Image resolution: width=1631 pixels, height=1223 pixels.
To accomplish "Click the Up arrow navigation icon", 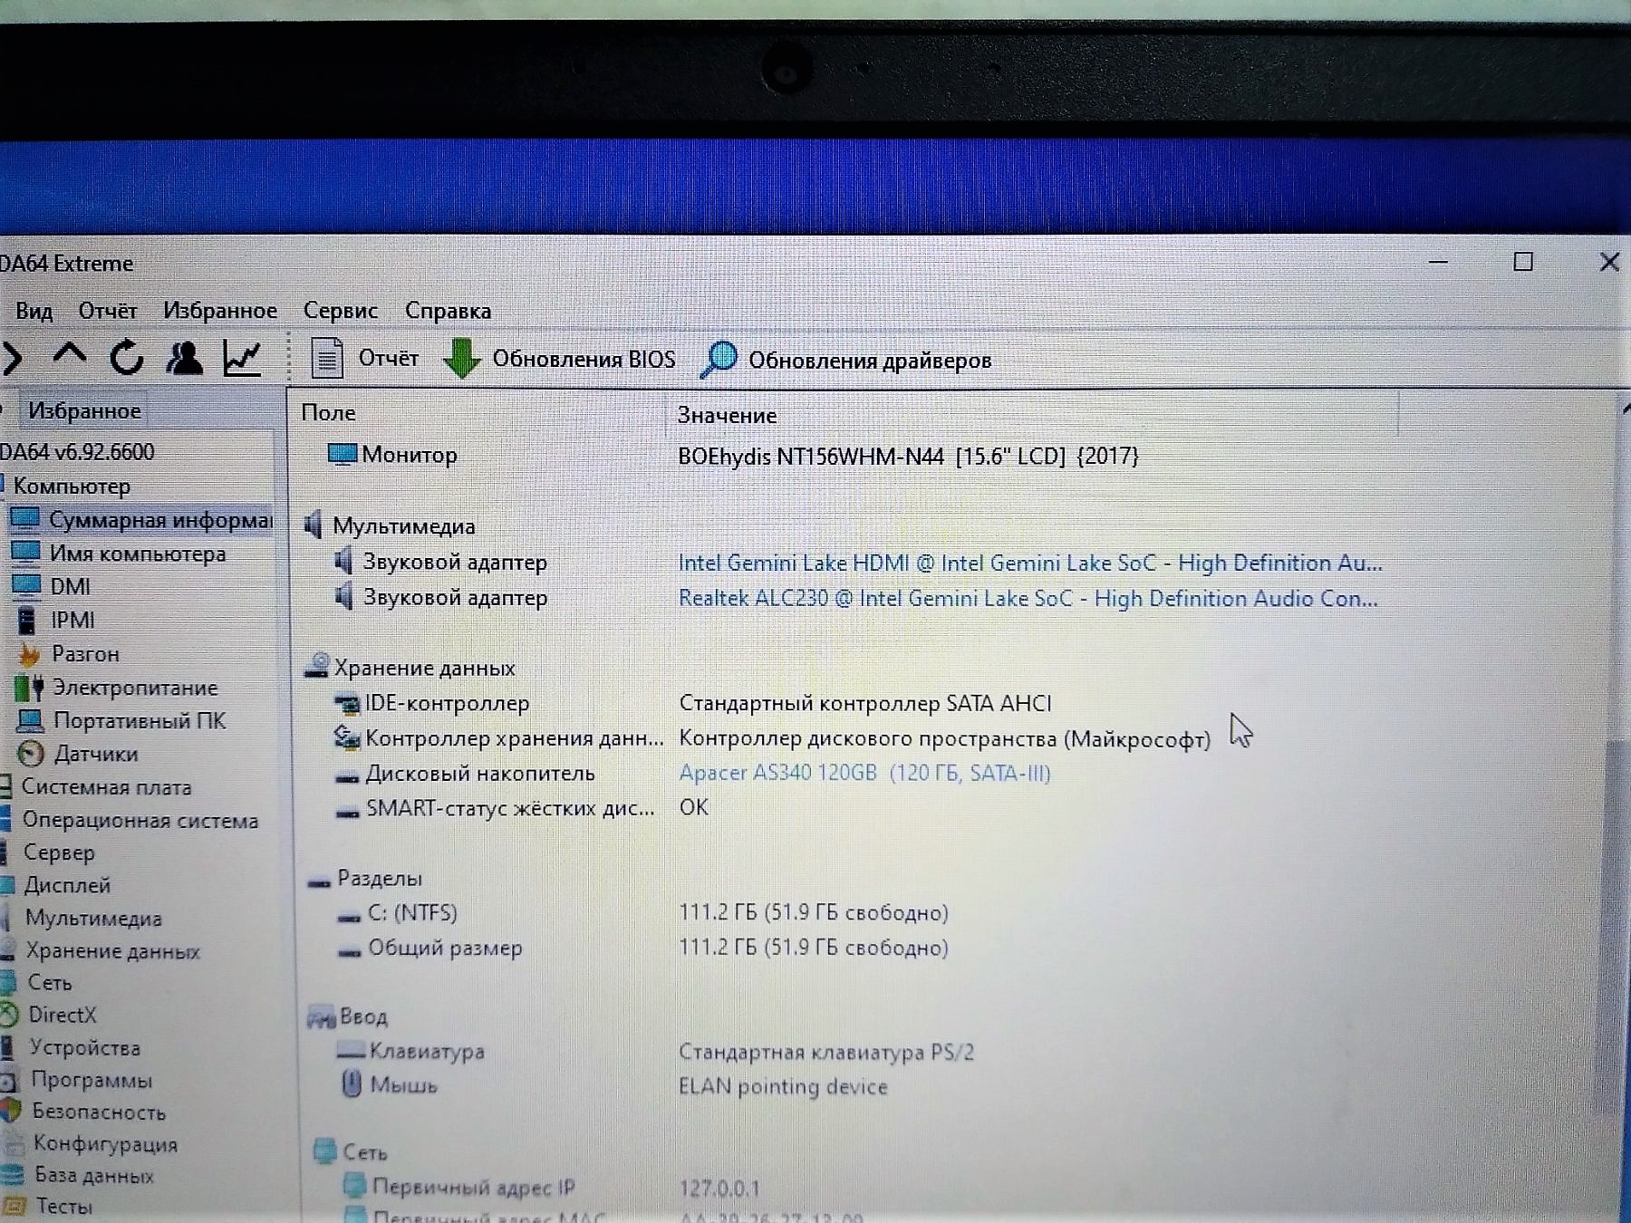I will (x=70, y=356).
